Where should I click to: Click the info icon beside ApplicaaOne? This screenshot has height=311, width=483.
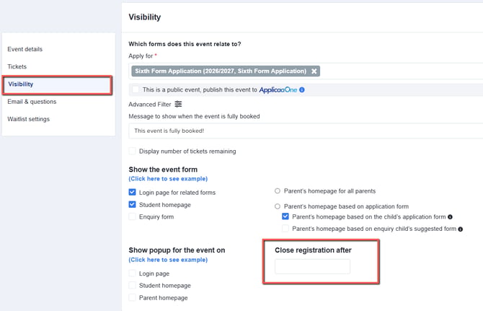302,89
